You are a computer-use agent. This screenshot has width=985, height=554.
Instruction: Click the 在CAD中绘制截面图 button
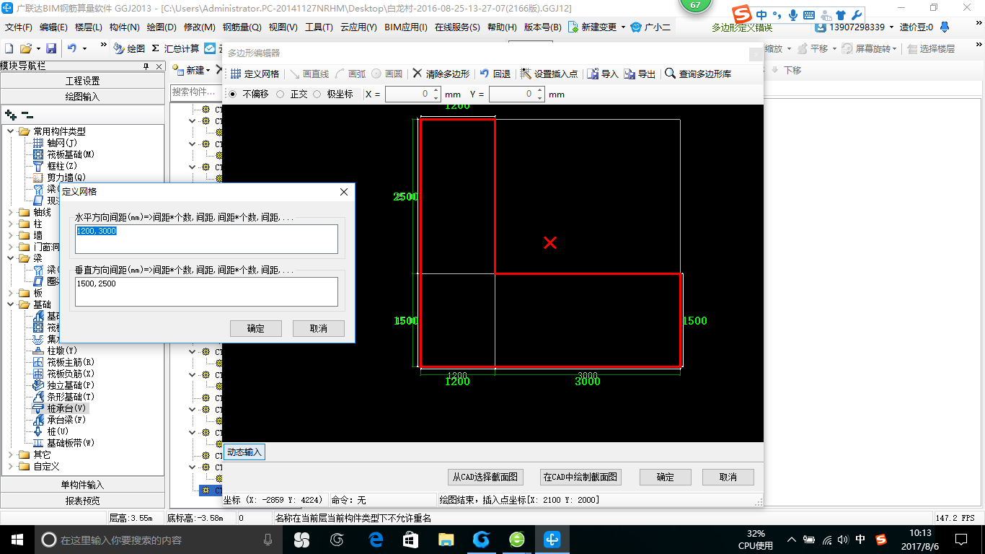pos(580,477)
